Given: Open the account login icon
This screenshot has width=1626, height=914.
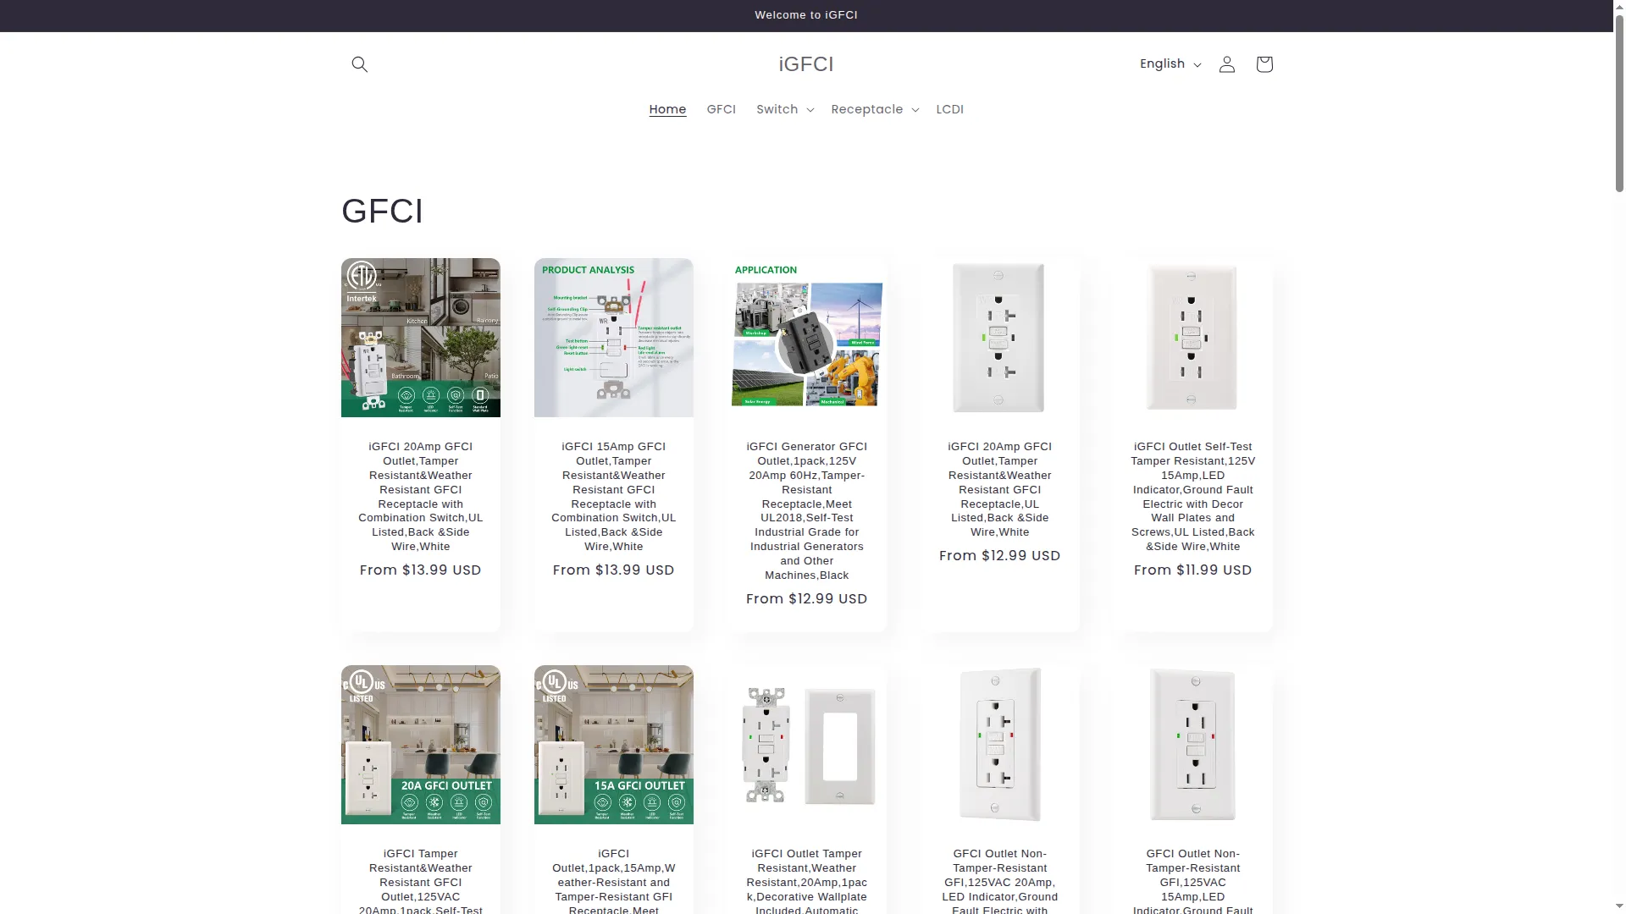Looking at the screenshot, I should (1226, 64).
